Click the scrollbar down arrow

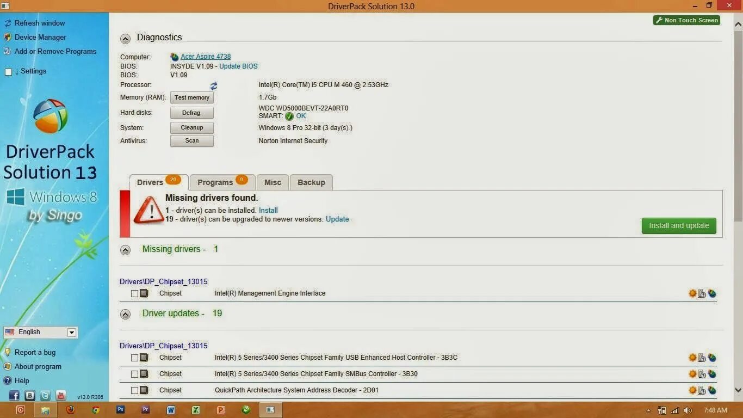[x=738, y=390]
